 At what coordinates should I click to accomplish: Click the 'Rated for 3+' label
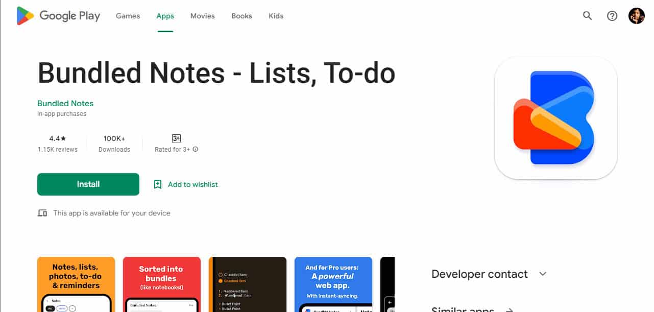tap(173, 150)
